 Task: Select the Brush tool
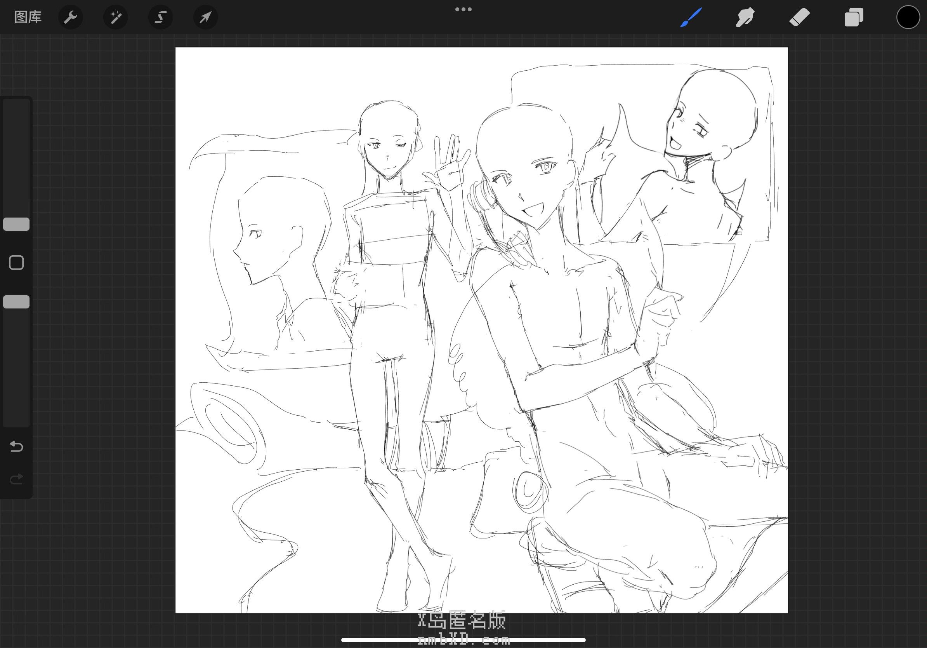[x=691, y=17]
